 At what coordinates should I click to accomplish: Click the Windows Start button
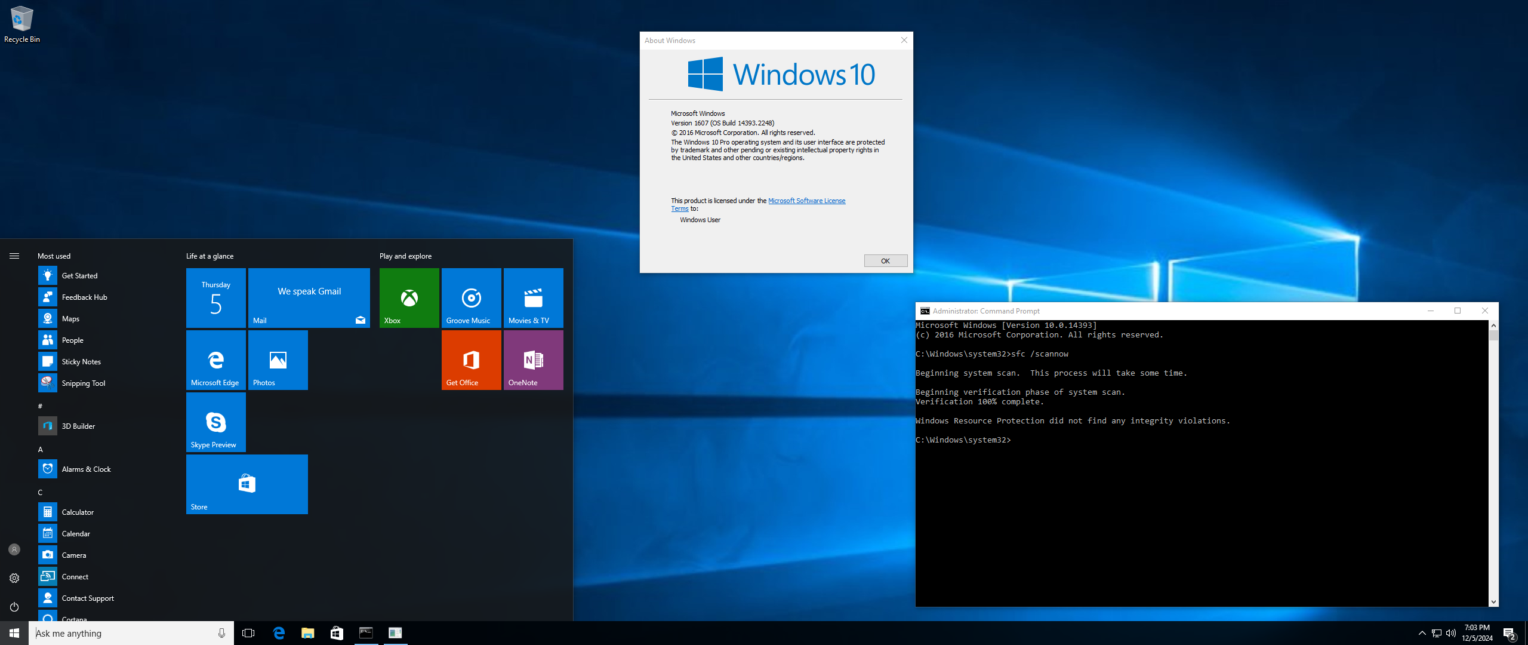point(14,633)
